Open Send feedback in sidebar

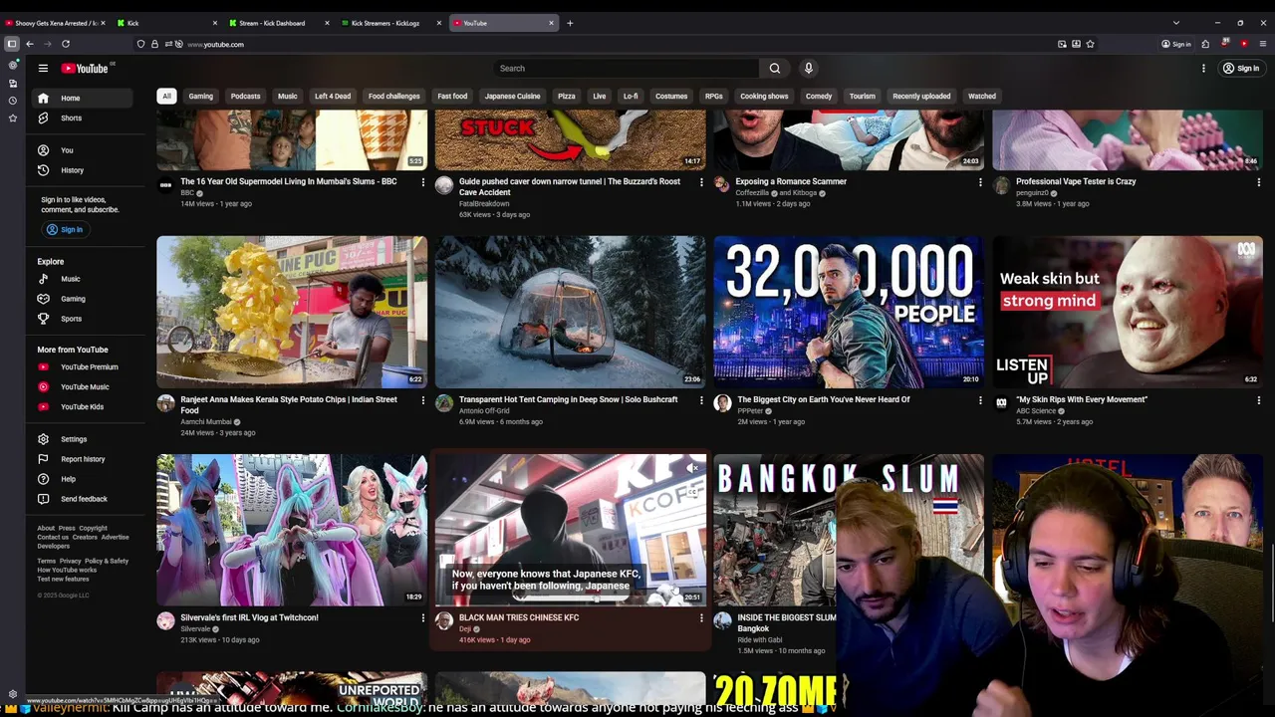[x=80, y=499]
